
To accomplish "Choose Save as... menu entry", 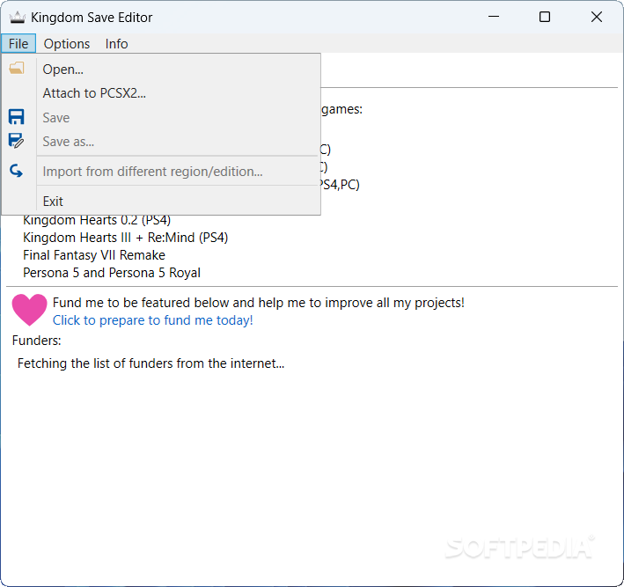I will click(161, 142).
